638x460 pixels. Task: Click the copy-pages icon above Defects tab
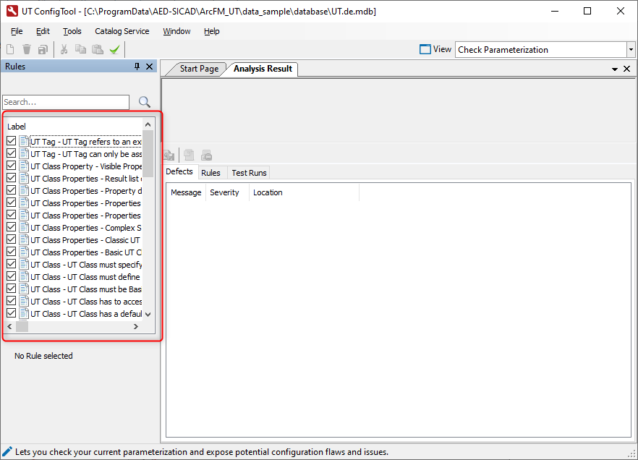click(x=189, y=155)
